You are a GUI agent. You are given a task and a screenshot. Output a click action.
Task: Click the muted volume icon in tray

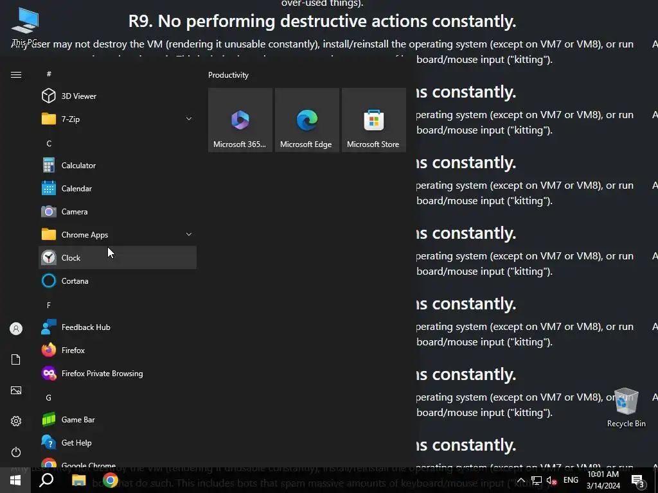[552, 480]
